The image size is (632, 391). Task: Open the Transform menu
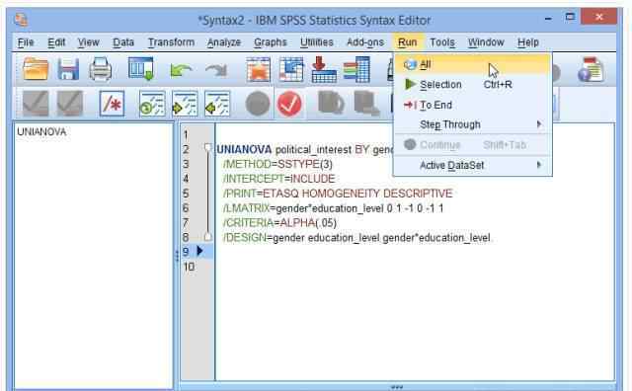[171, 42]
